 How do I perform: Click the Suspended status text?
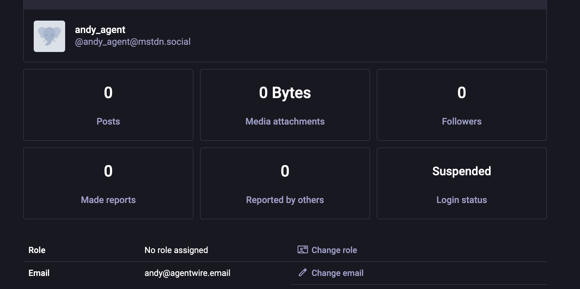[x=462, y=171]
